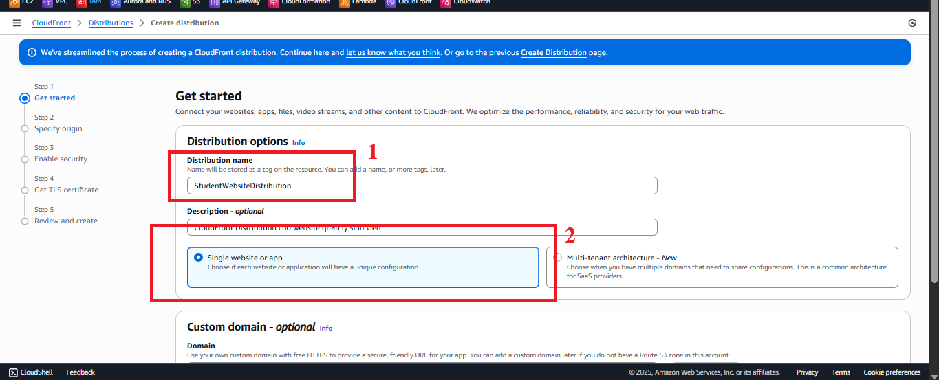Open S3 service shortcut in favorites bar
The width and height of the screenshot is (939, 380).
(191, 3)
